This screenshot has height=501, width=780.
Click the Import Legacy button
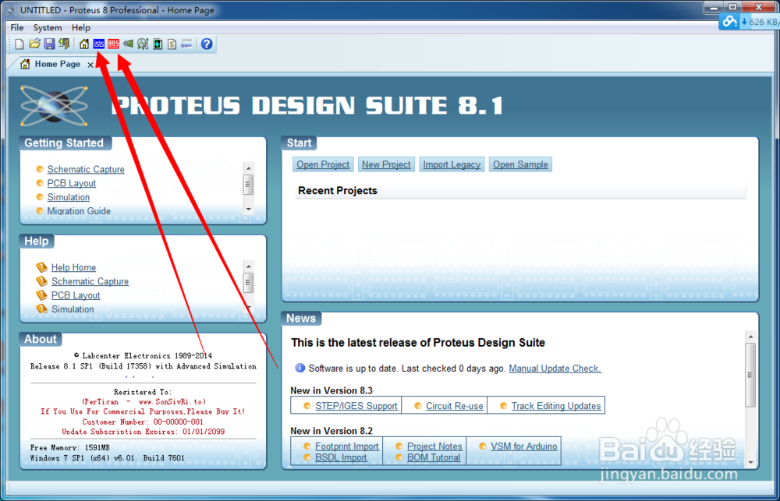pos(452,164)
